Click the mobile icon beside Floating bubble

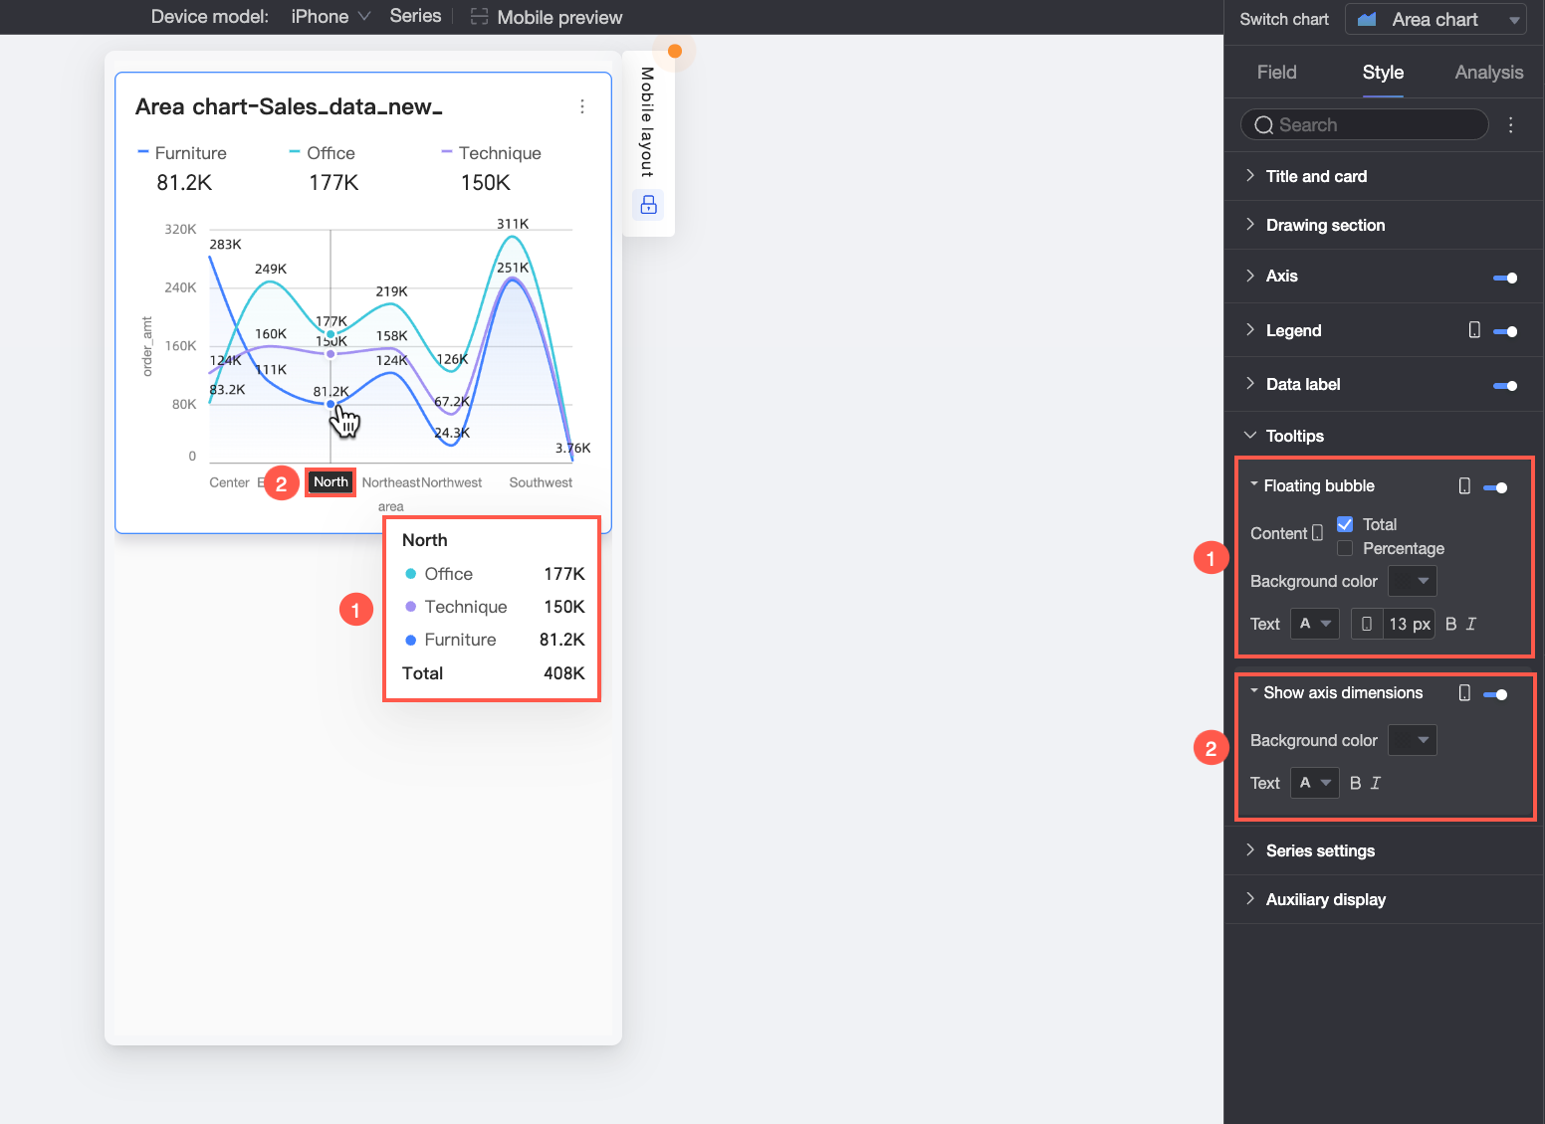[1464, 486]
